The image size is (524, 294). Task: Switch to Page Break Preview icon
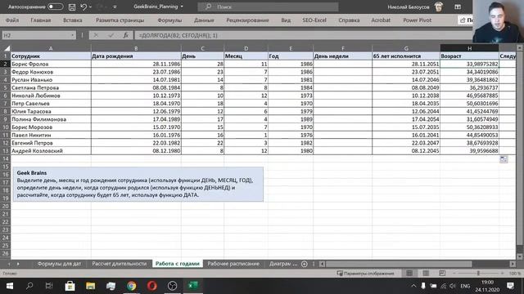click(x=442, y=274)
